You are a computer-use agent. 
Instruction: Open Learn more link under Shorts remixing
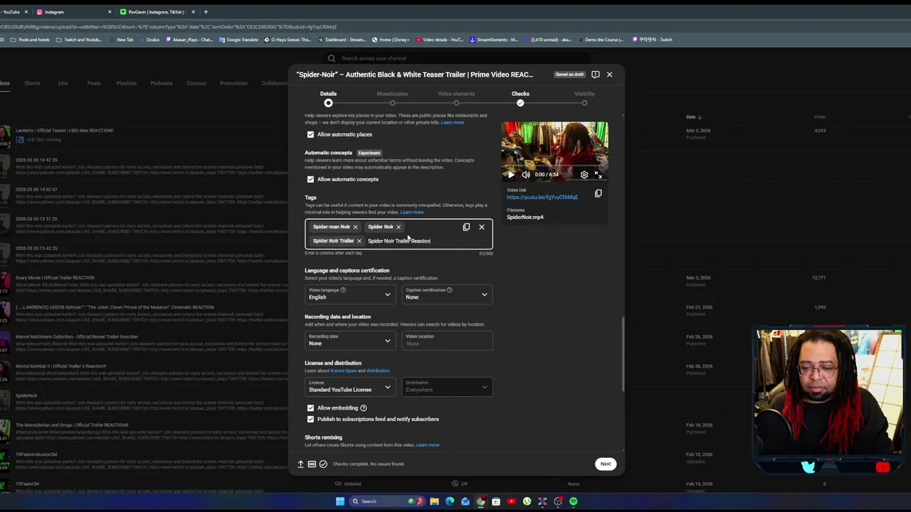428,445
